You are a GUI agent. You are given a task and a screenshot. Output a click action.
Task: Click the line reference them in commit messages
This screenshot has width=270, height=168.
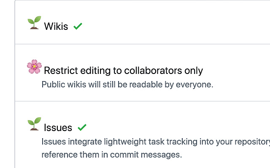pos(112,155)
